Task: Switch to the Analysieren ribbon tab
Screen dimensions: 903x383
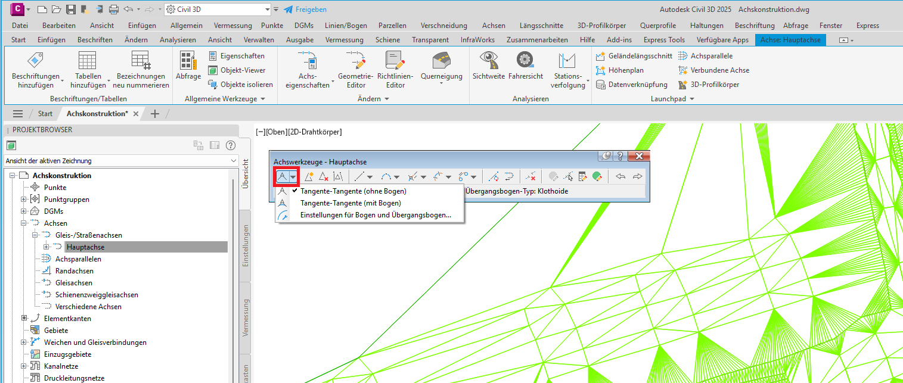Action: point(178,40)
